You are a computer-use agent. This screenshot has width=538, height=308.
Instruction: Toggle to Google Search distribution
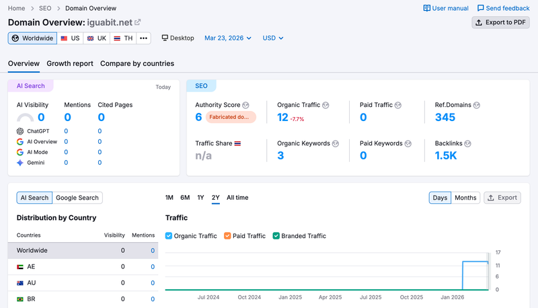(x=77, y=198)
